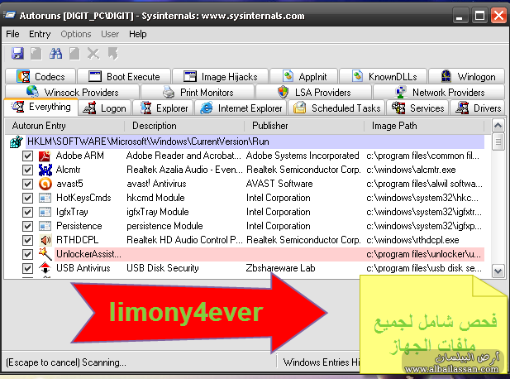Click the Description column header
This screenshot has width=510, height=379.
(184, 126)
